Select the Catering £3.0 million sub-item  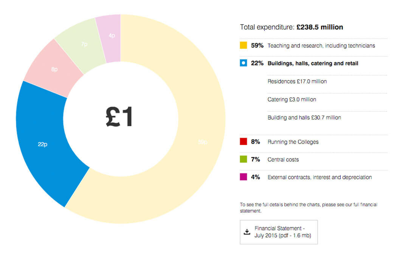point(292,99)
